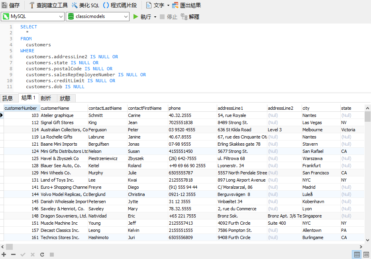Image resolution: width=371 pixels, height=259 pixels.
Task: Click the 停止 stop button
Action: click(169, 17)
